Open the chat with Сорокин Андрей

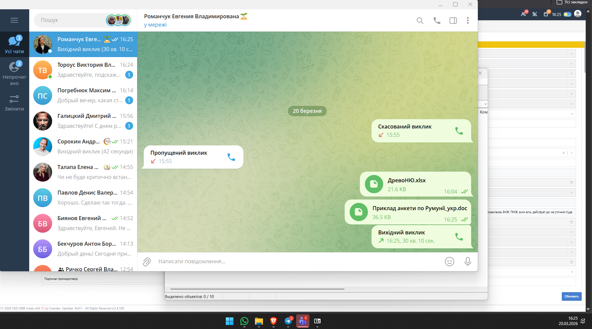83,147
